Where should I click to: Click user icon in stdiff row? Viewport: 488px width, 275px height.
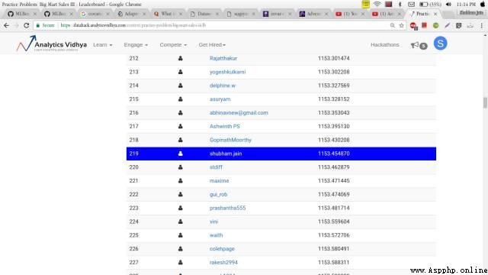[x=181, y=167]
